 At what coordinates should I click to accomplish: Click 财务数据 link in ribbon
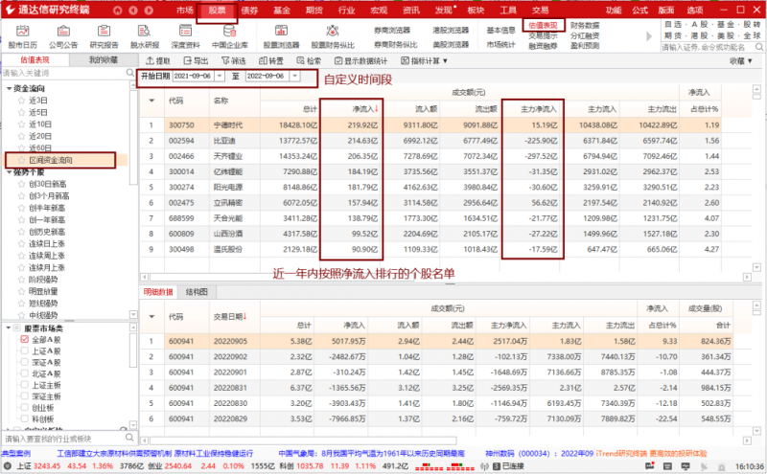[585, 26]
